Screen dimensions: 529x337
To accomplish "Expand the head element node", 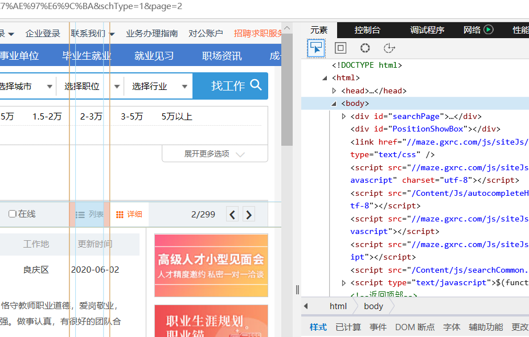I will 334,91.
